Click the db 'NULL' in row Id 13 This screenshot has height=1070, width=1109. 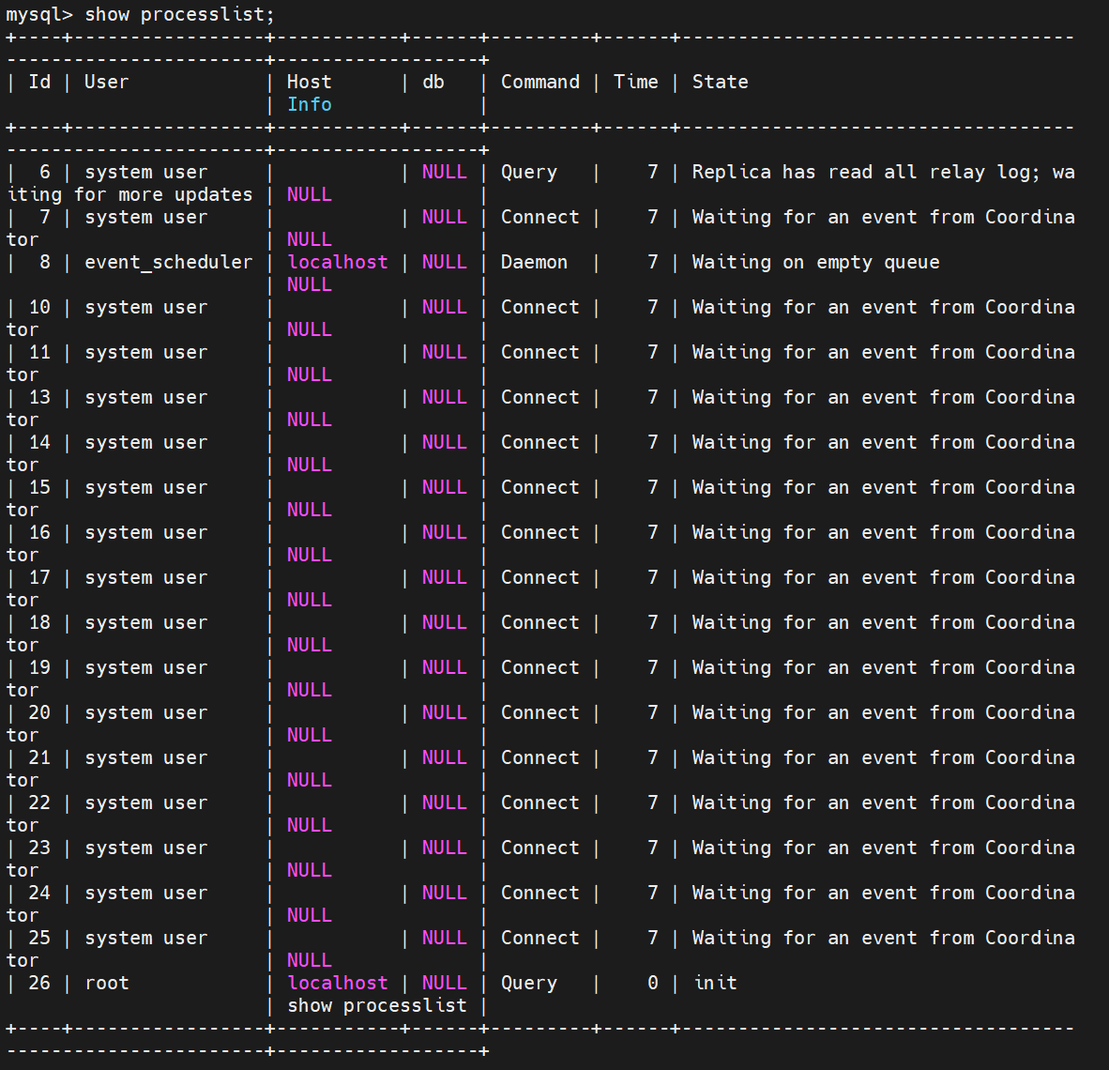(x=444, y=398)
